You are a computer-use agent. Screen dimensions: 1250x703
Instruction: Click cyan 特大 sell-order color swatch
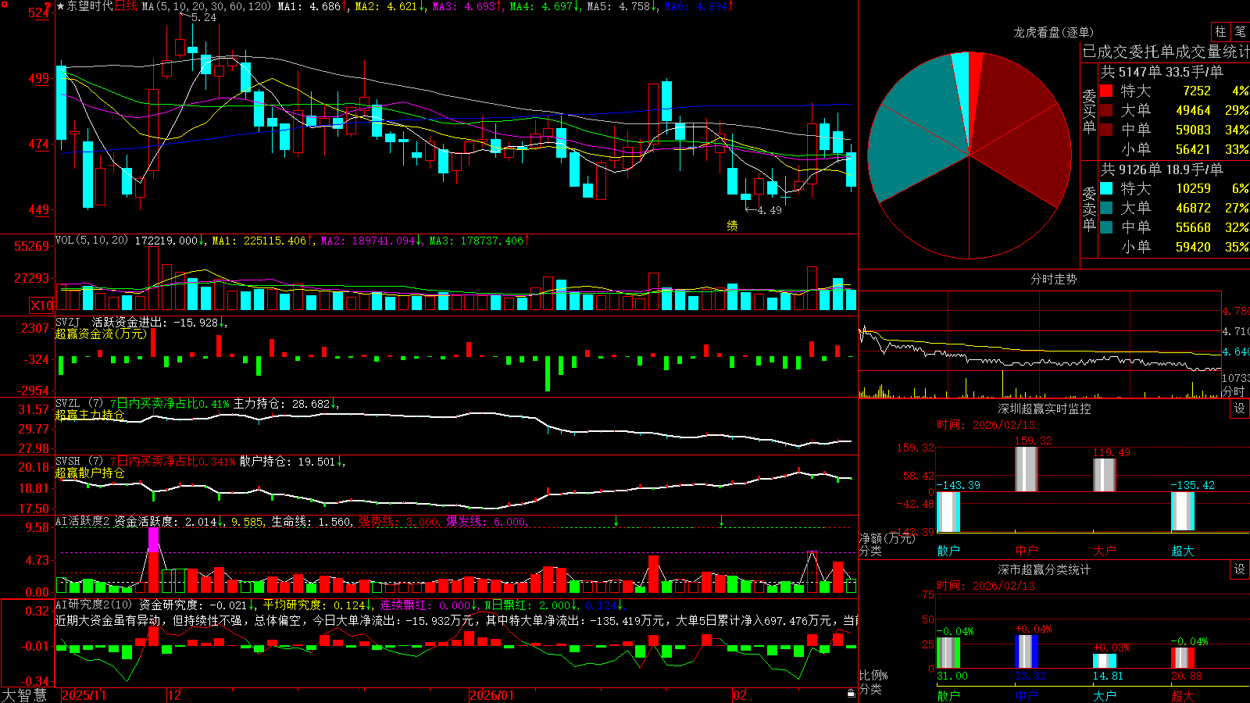click(x=1106, y=188)
